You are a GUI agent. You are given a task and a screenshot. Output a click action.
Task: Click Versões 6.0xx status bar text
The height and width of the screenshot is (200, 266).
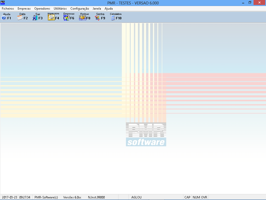click(72, 197)
